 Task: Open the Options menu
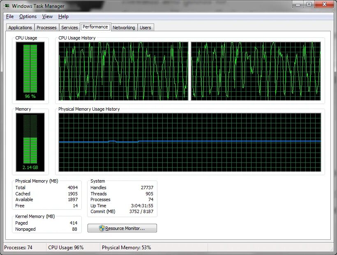click(x=28, y=16)
